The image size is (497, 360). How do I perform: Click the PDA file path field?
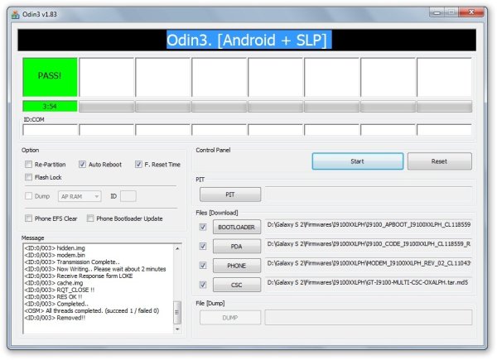[x=369, y=244]
